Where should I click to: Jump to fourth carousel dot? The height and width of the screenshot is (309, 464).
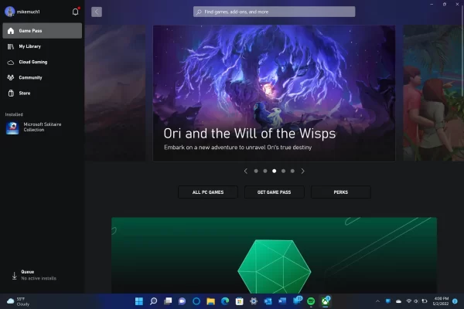tap(284, 171)
